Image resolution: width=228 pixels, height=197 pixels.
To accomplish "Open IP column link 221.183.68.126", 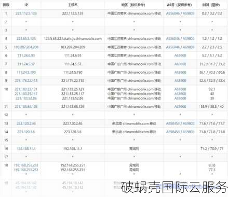I will click(x=26, y=106).
